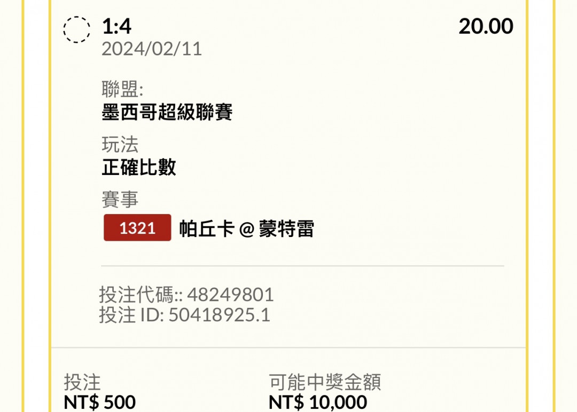Image resolution: width=577 pixels, height=412 pixels.
Task: Click the NT$ 500 stake amount
Action: (100, 402)
